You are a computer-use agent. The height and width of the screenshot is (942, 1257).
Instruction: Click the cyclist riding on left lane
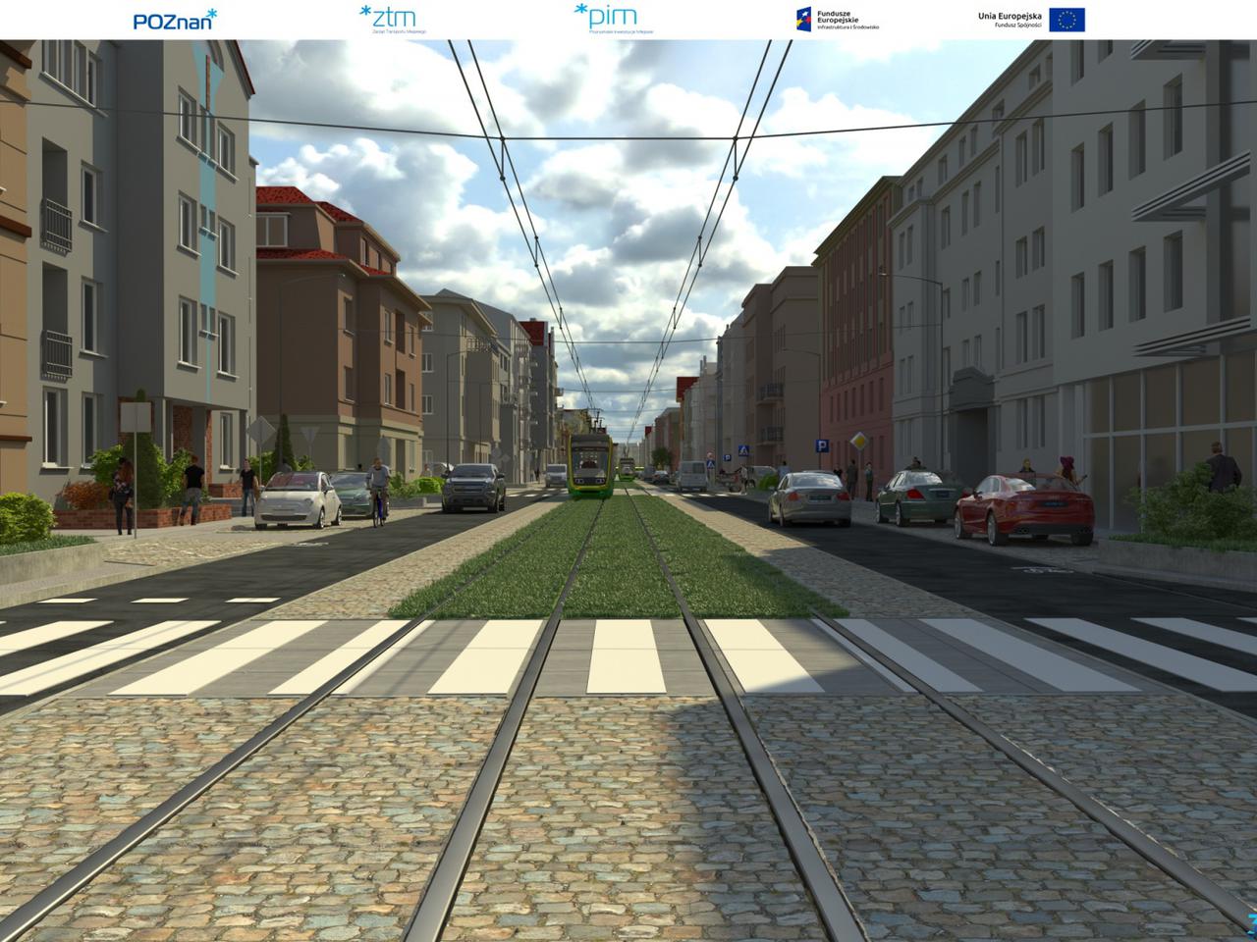378,491
